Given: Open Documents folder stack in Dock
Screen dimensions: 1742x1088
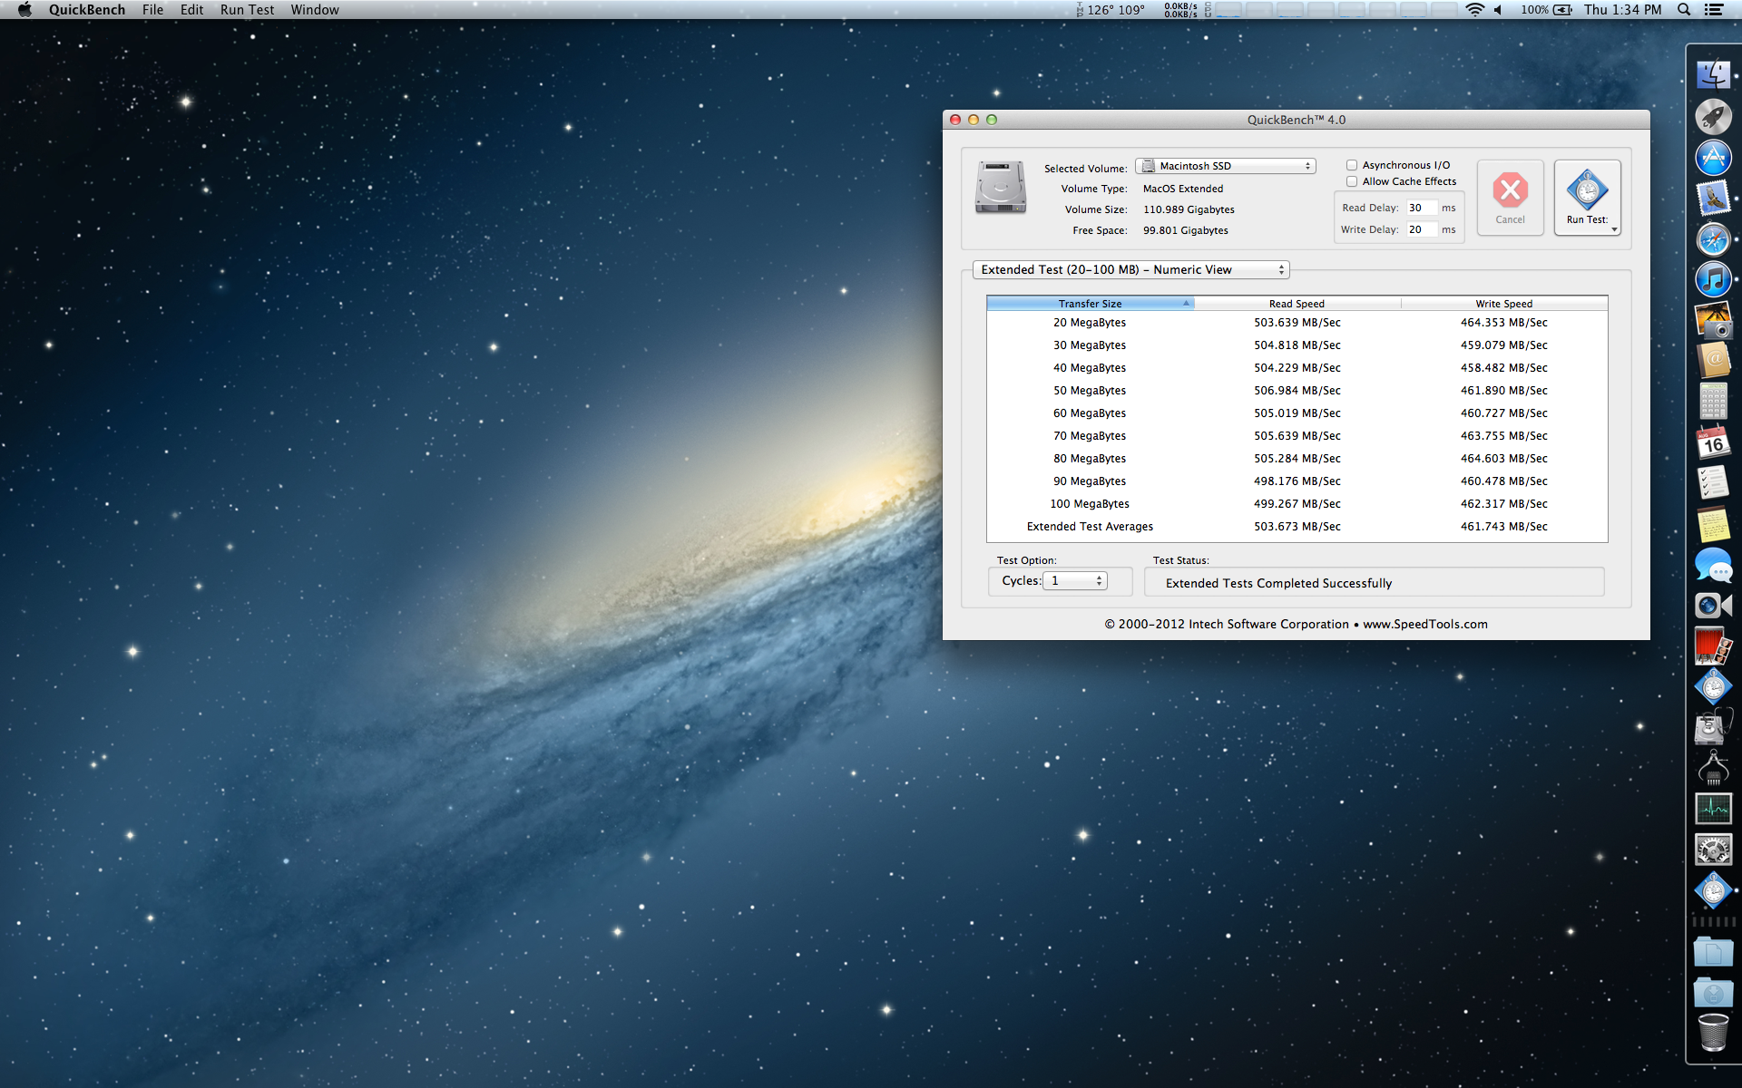Looking at the screenshot, I should pyautogui.click(x=1713, y=952).
